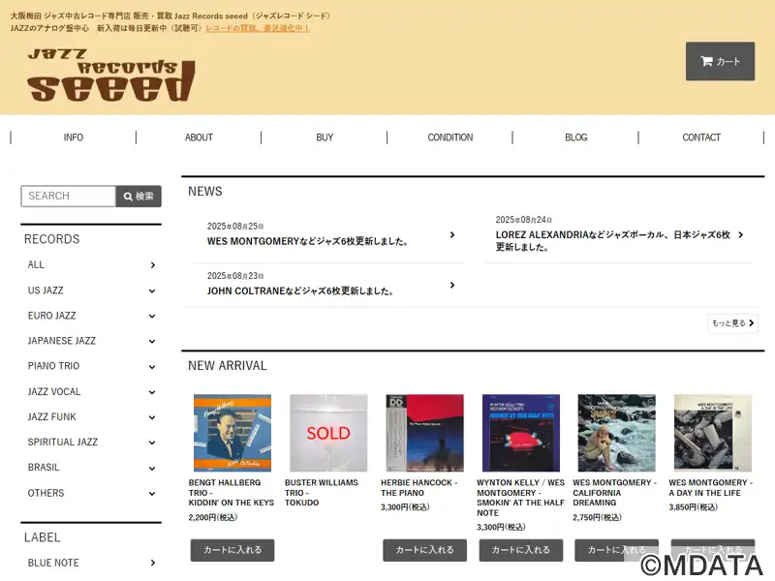
Task: Open WYNTON KELLY SMOKIN' AT THE HALF NOTE title
Action: (x=521, y=498)
